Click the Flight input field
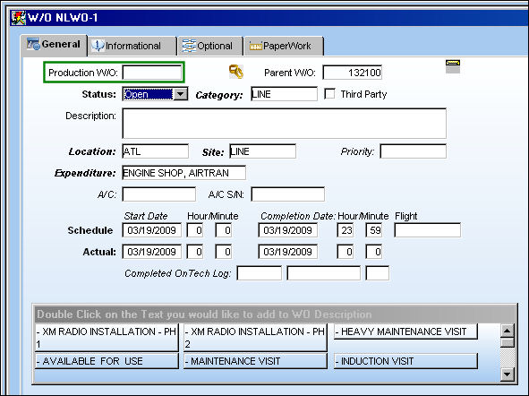Screen dimensions: 529x396 click(428, 230)
